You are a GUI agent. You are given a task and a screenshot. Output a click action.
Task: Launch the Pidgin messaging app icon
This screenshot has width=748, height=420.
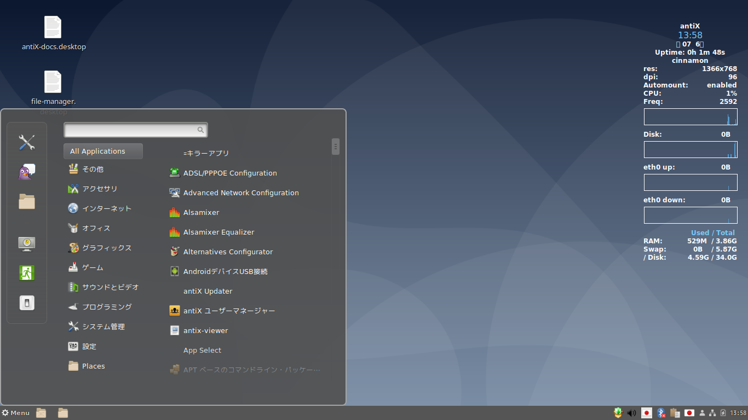pyautogui.click(x=26, y=171)
